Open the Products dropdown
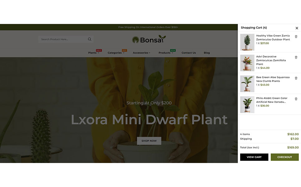 tap(166, 53)
